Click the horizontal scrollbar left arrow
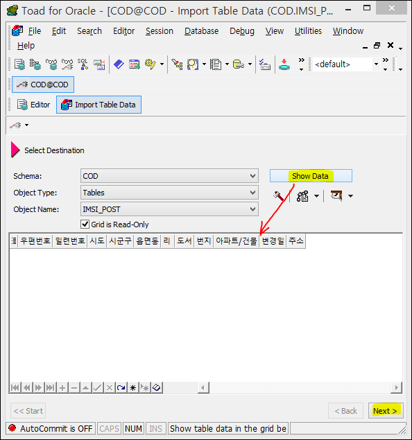This screenshot has height=440, width=412. 203,388
